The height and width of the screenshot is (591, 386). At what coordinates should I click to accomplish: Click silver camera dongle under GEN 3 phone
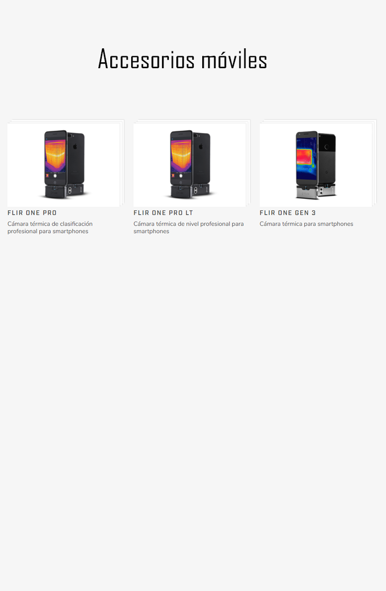(315, 192)
